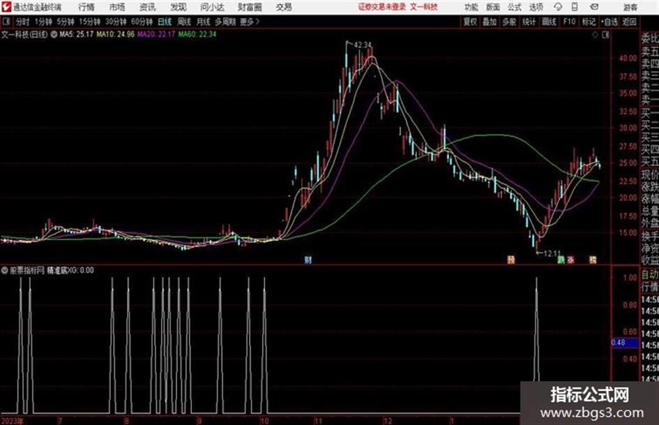The width and height of the screenshot is (659, 425).
Task: Click the 12.11 low price label
Action: point(552,253)
